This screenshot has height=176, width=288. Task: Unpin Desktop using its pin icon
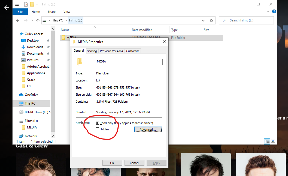coord(48,40)
